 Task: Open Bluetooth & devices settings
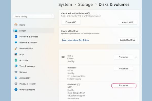point(33,37)
